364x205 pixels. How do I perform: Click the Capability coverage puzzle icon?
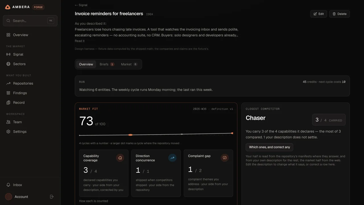120,158
